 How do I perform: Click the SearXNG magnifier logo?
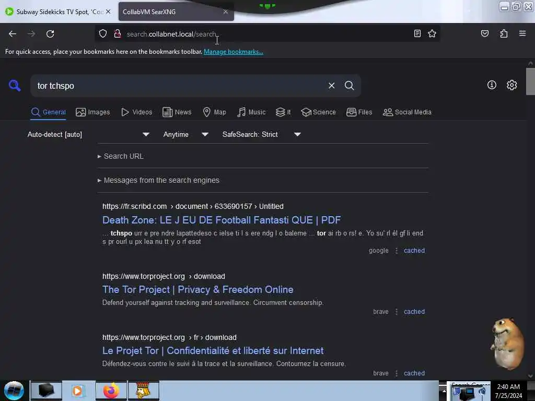[14, 85]
